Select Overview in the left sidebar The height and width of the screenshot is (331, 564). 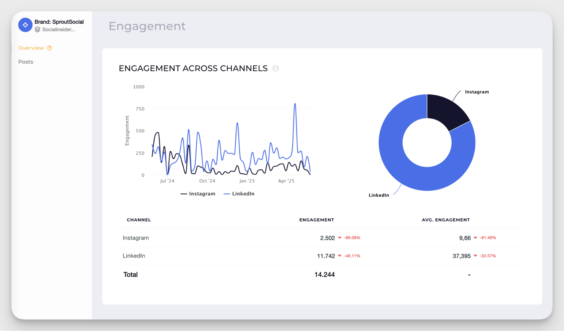click(x=31, y=48)
